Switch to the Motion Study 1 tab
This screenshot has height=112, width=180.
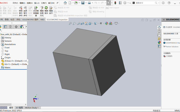click(x=32, y=108)
